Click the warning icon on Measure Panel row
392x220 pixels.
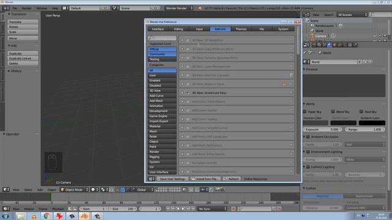coord(284,84)
